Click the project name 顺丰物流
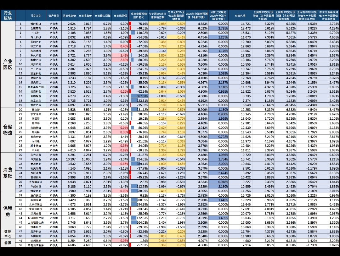Viewport: 340px width, 256px height. tap(36, 146)
